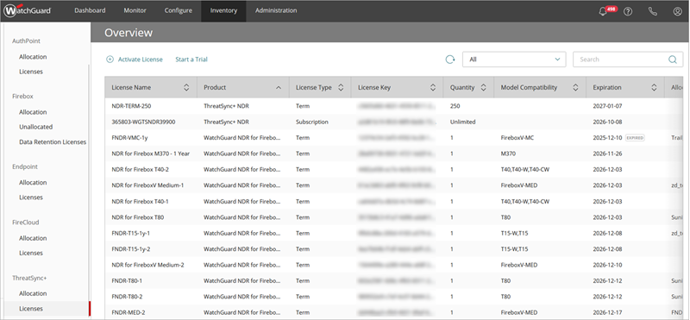
Task: Click the 2026-12-17 expiration date
Action: click(x=607, y=312)
